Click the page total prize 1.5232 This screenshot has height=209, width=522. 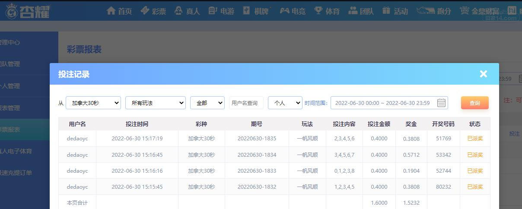coord(411,203)
